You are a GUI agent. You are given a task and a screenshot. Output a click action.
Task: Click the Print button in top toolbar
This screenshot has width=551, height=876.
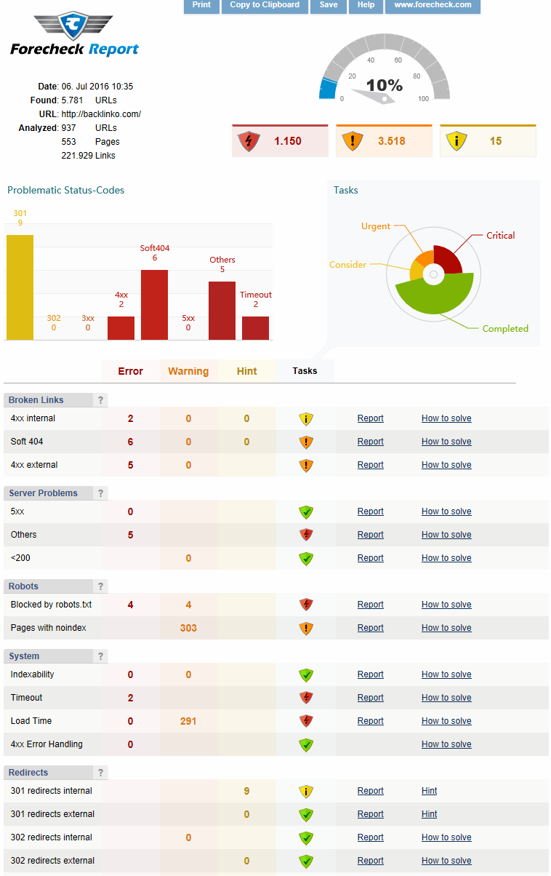(x=201, y=6)
